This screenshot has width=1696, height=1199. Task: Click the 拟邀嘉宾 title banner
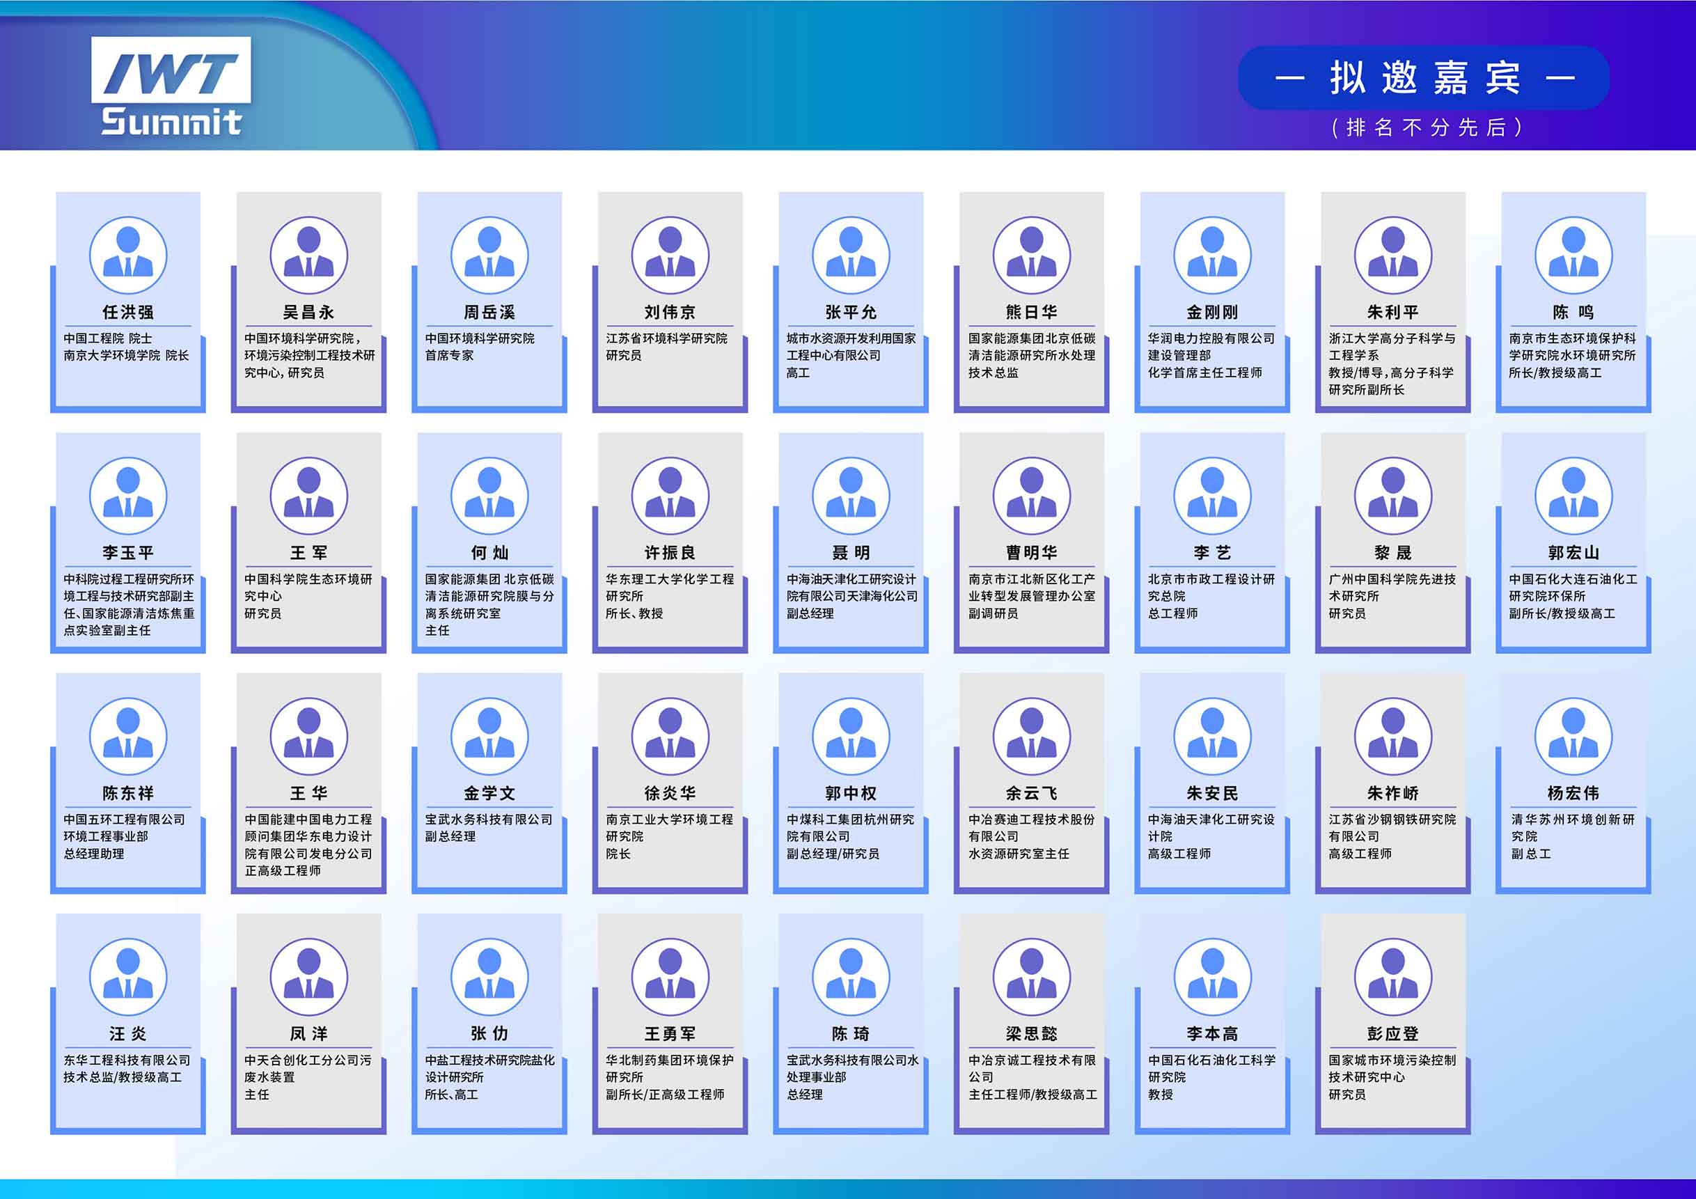tap(1424, 77)
